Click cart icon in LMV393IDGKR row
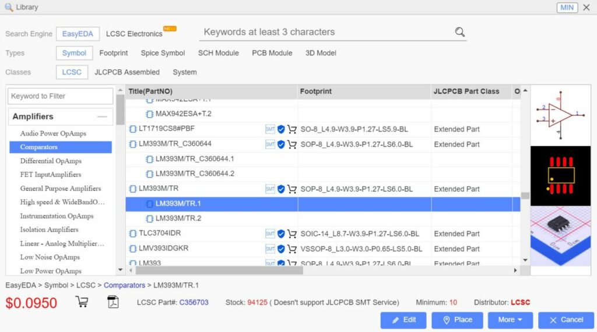Viewport: 597px width, 332px height. [x=292, y=249]
